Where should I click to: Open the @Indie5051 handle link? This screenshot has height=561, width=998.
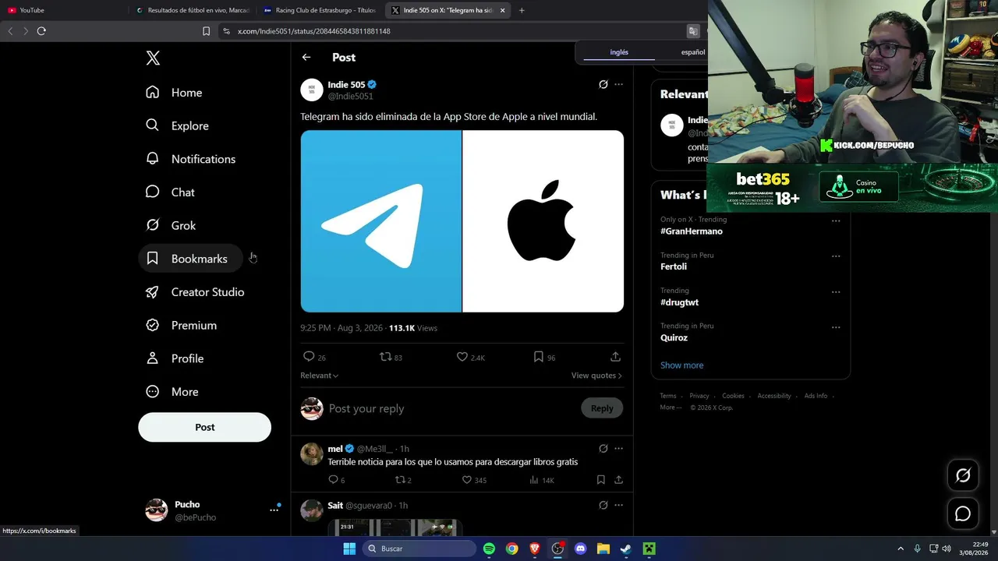tap(350, 97)
